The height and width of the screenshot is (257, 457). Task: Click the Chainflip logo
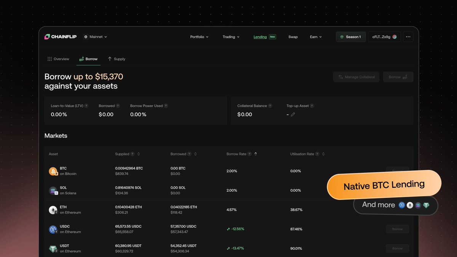(60, 37)
